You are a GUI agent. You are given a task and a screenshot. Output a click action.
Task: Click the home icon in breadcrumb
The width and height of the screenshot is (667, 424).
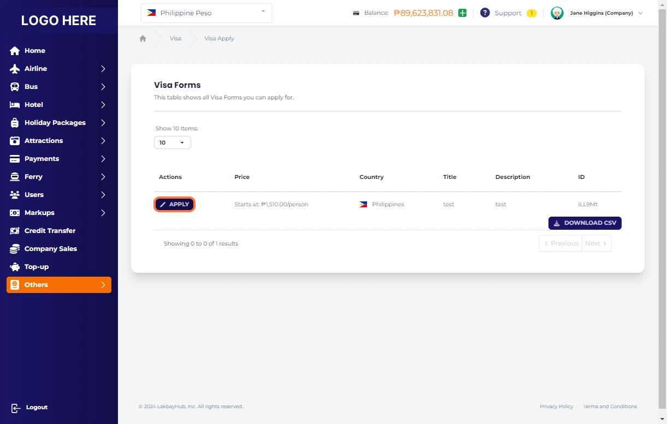click(143, 39)
